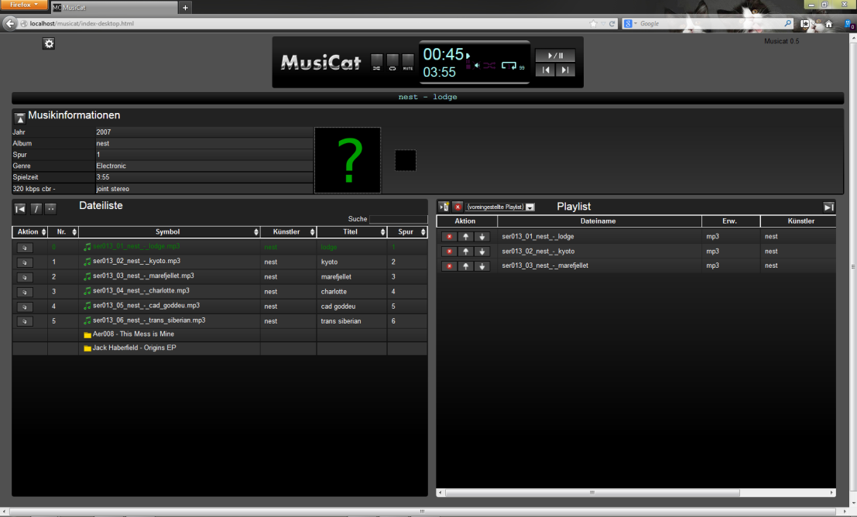Skip to the next track

point(567,70)
